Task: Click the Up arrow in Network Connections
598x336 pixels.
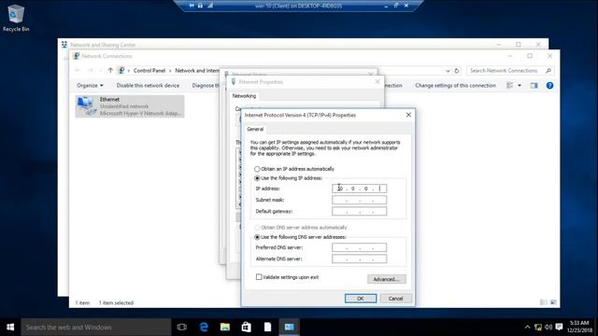Action: click(x=110, y=71)
